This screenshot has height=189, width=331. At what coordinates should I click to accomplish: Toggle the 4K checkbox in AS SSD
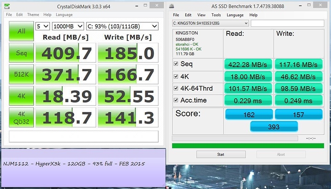tap(176, 76)
